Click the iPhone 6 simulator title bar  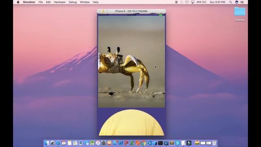(131, 11)
